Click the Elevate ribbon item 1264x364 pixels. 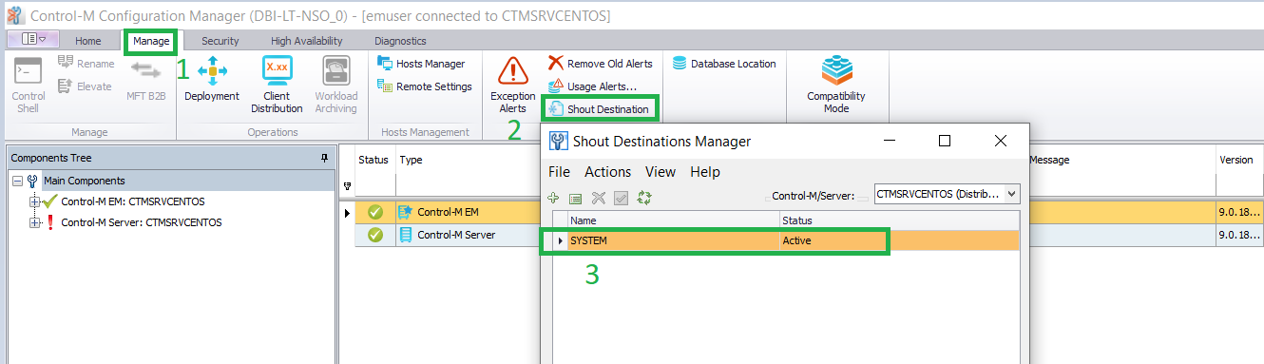[x=85, y=86]
